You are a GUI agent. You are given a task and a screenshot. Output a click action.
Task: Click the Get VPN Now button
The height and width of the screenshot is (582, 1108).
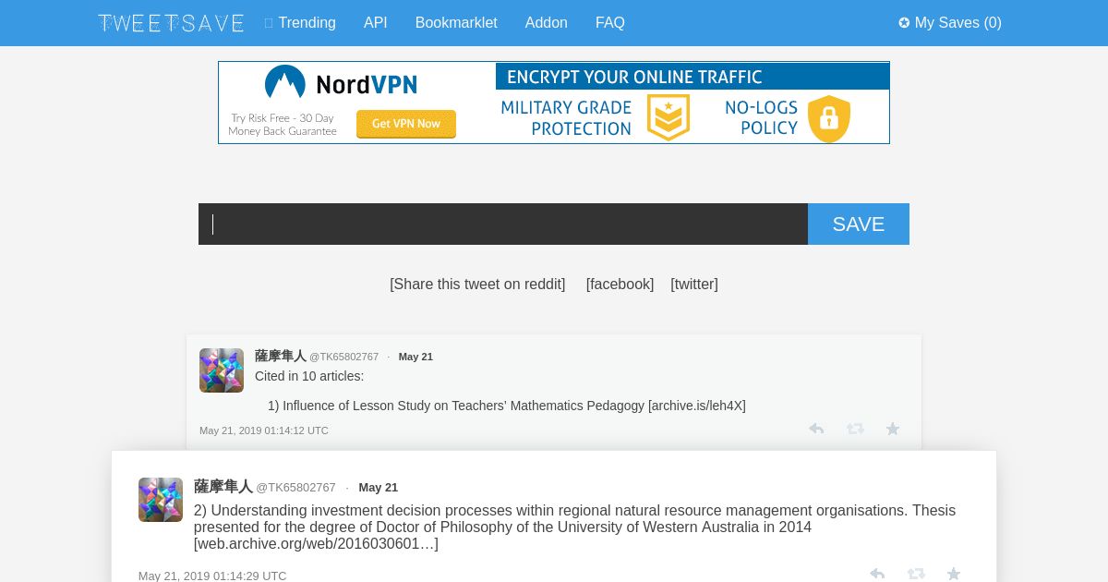coord(406,124)
